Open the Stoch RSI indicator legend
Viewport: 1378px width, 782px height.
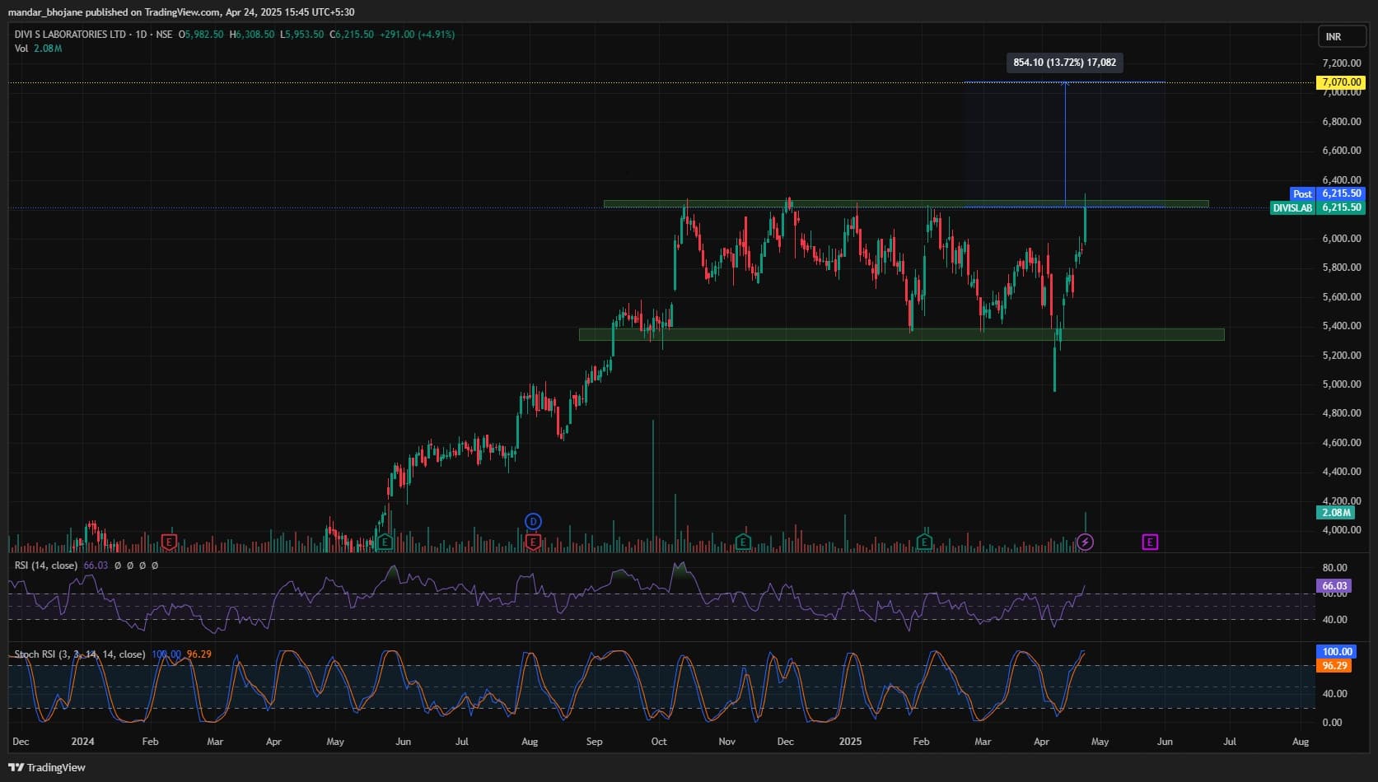click(x=79, y=654)
